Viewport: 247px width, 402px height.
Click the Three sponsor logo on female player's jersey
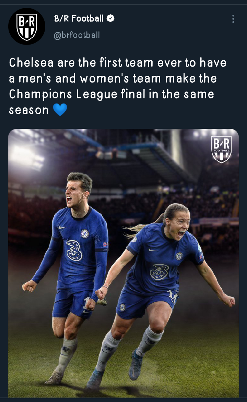click(x=160, y=272)
